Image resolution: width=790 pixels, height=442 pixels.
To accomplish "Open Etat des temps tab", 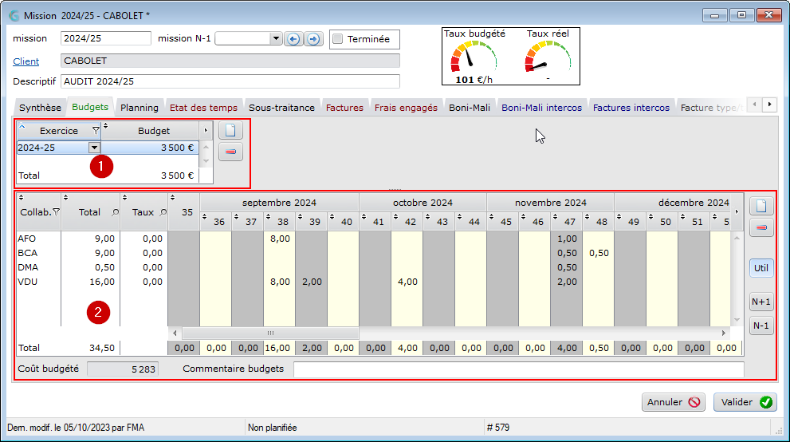I will pos(203,108).
